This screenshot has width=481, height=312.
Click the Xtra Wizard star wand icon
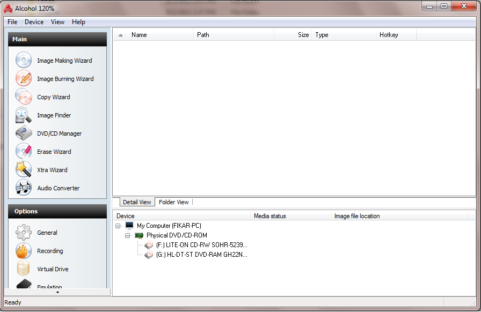point(24,169)
